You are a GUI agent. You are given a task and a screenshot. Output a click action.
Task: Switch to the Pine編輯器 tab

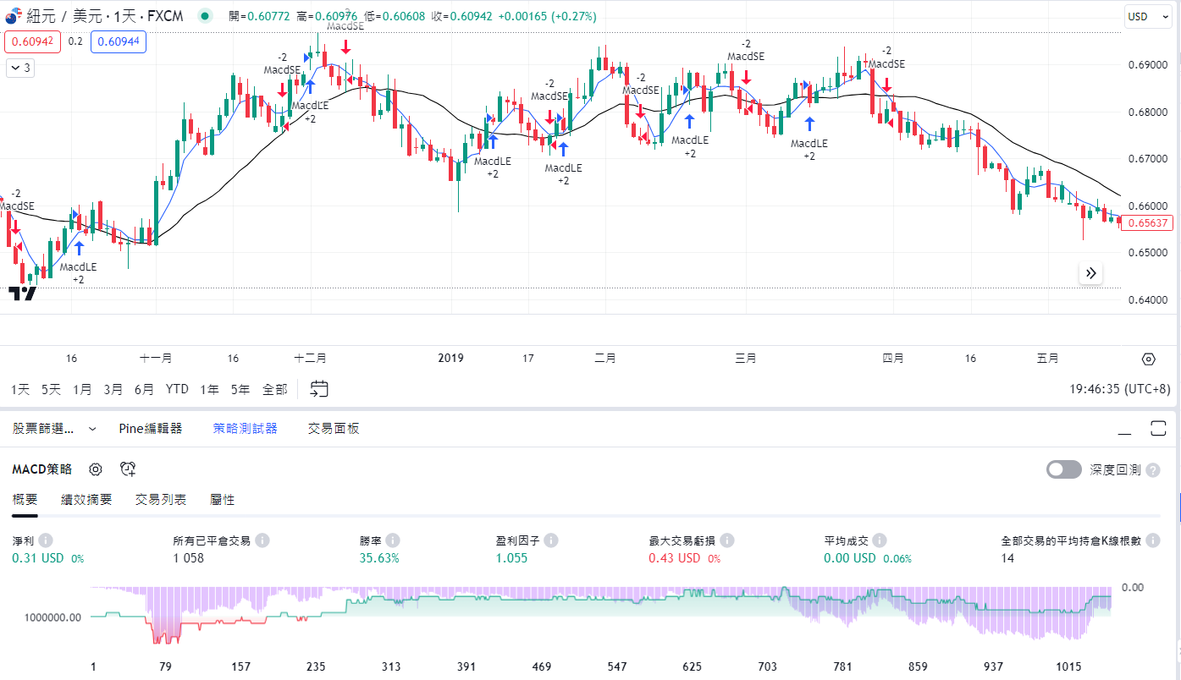tap(151, 429)
